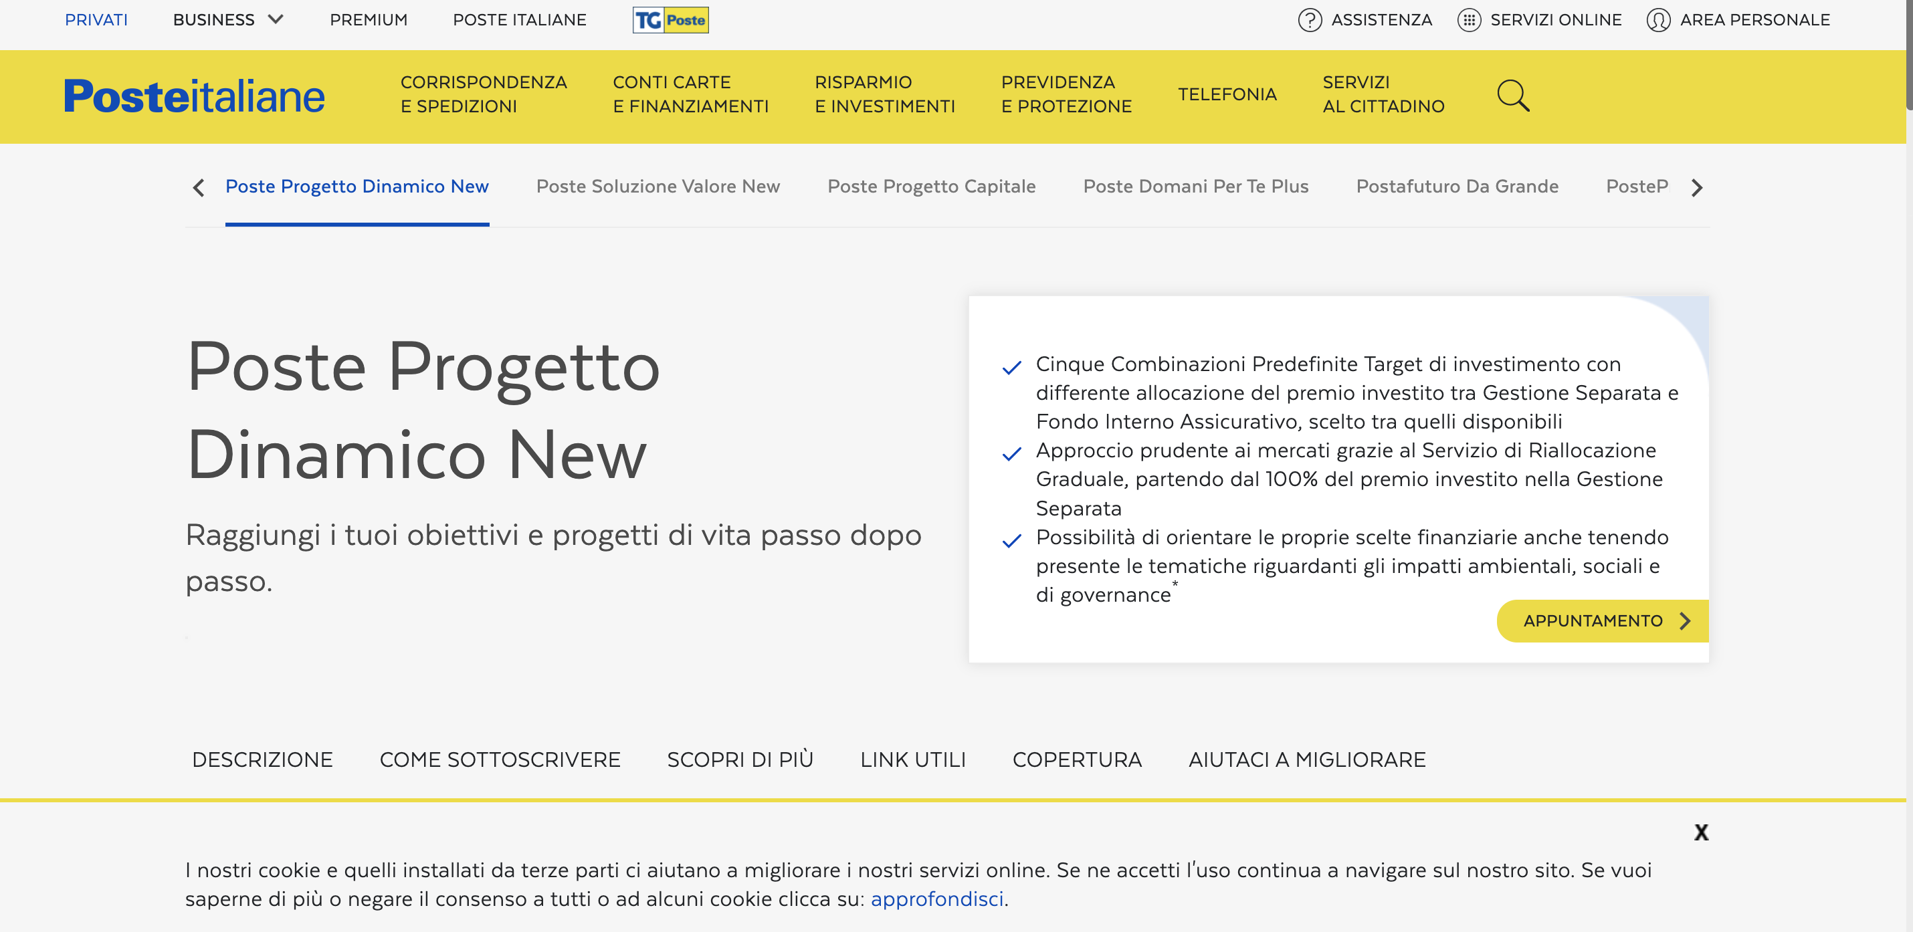This screenshot has width=1913, height=932.
Task: Click the 'Cinque Combinazioni Predefinite' bullet text
Action: click(1356, 392)
